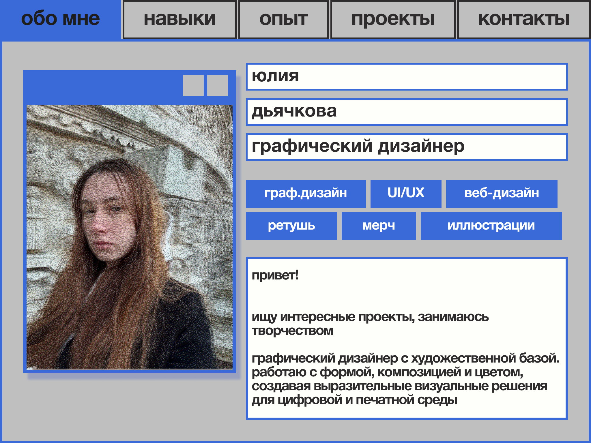Select the веб-дизайн tag
591x443 pixels.
tap(502, 194)
